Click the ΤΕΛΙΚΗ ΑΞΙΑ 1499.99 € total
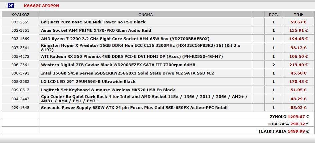This screenshot has height=143, width=315. 284,131
